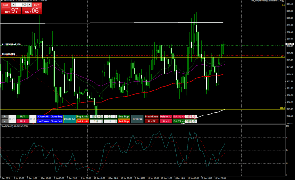Click the SL = BE button

click(152, 121)
